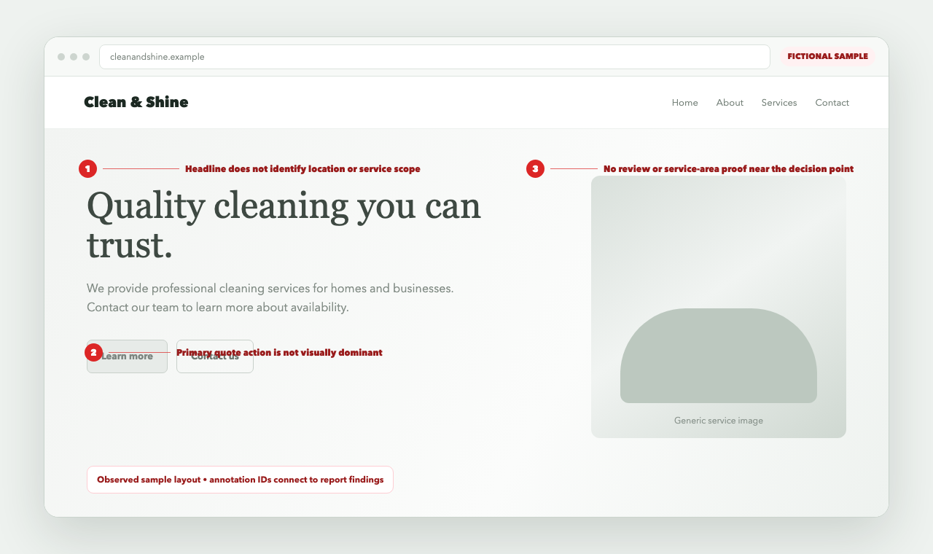Click the "We provide professional cleaning services" paragraph

(270, 298)
